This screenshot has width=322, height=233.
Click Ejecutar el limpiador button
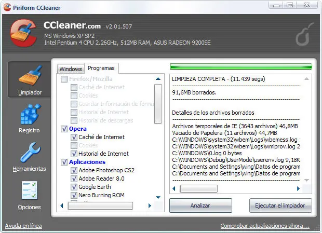point(280,205)
